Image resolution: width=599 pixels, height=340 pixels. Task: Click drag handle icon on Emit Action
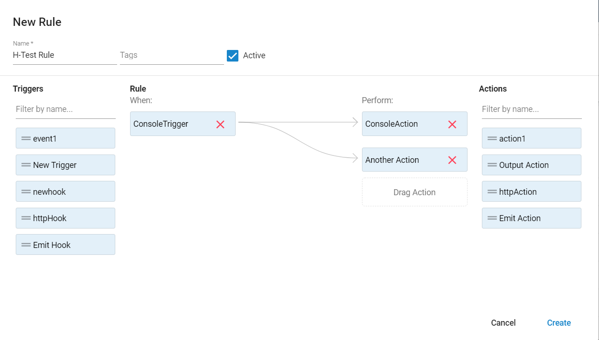coord(492,218)
